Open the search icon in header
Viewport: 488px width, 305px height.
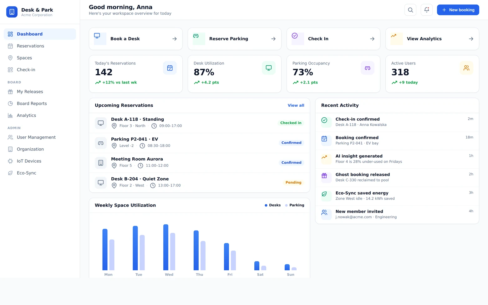(x=410, y=10)
